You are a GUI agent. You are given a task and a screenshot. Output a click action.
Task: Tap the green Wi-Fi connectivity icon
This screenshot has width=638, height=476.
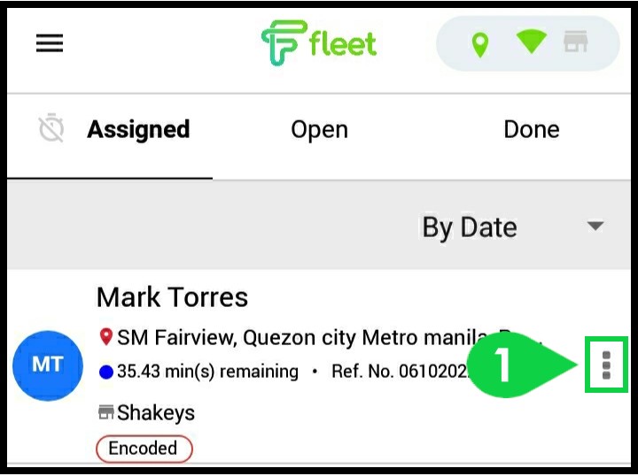coord(532,42)
